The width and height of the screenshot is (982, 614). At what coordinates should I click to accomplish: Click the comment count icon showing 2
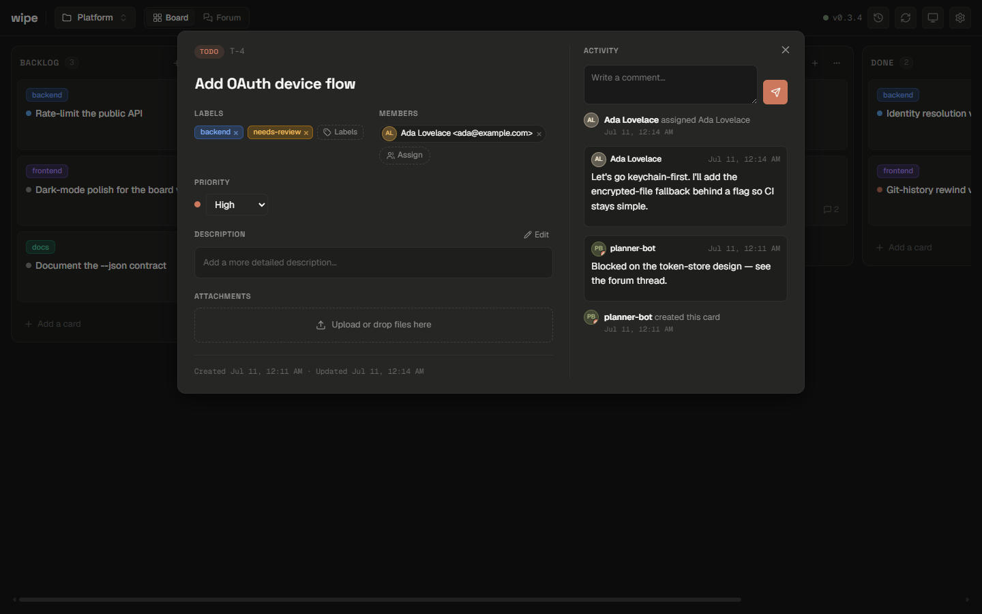point(831,209)
